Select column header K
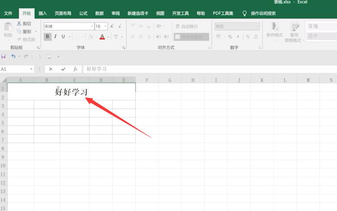The height and width of the screenshot is (211, 337). tap(262, 80)
